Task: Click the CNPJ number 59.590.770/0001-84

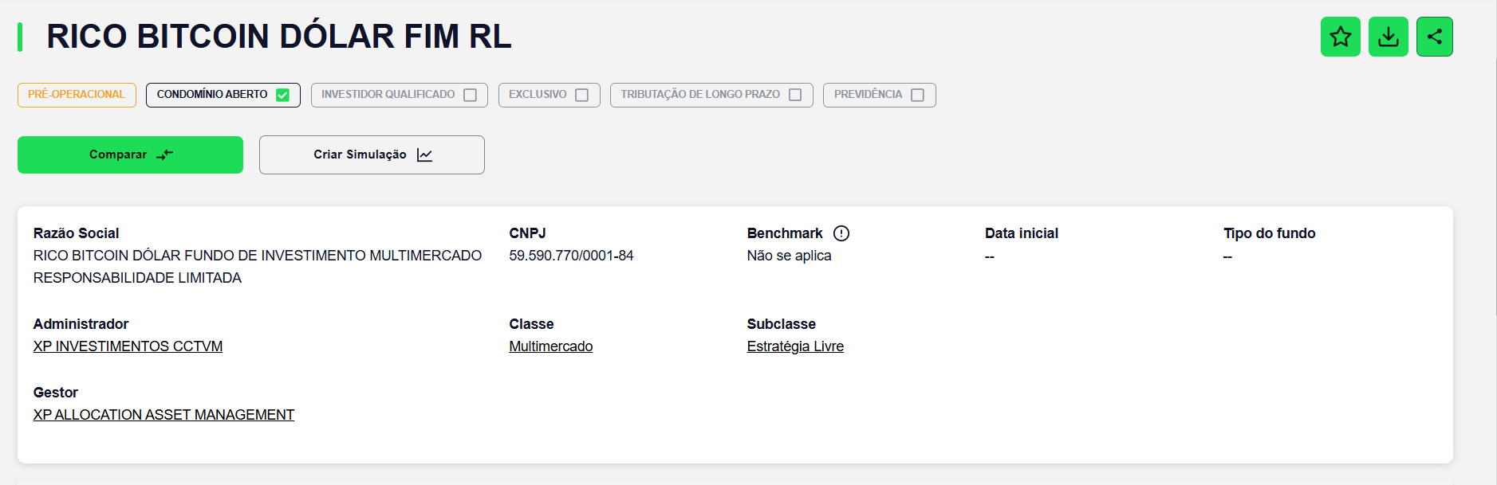Action: point(571,256)
